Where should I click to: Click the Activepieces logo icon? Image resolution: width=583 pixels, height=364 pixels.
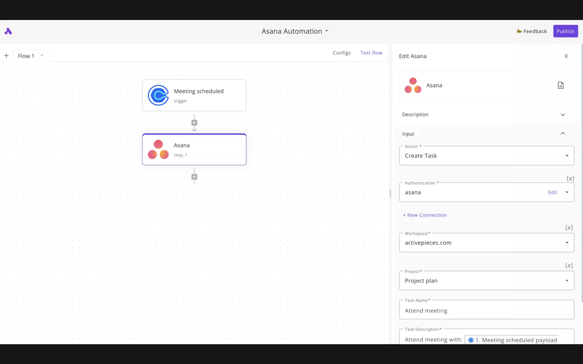(8, 31)
